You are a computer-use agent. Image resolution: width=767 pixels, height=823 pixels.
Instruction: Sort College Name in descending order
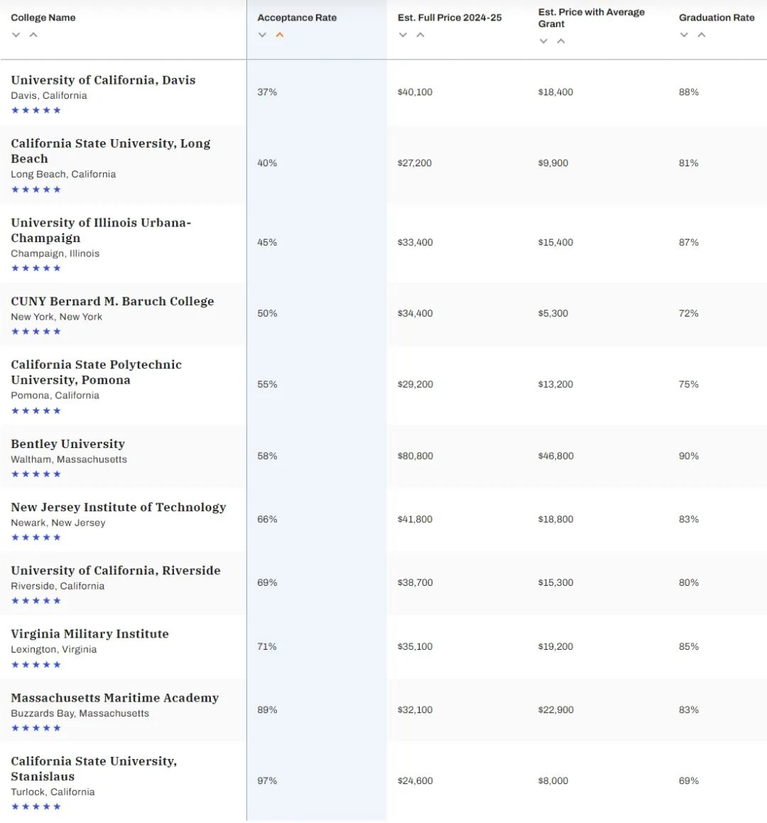click(16, 35)
